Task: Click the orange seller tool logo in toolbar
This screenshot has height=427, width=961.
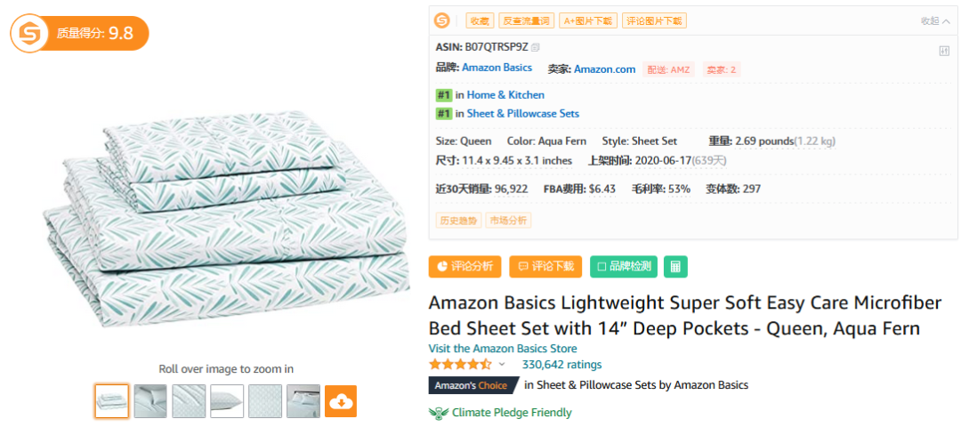Action: 442,20
